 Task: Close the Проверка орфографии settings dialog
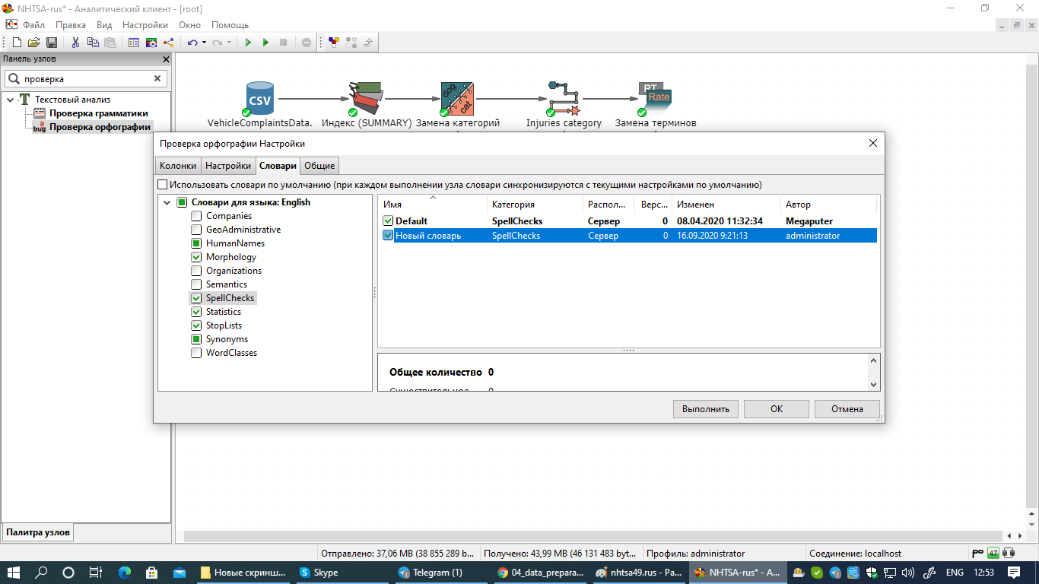(x=873, y=143)
